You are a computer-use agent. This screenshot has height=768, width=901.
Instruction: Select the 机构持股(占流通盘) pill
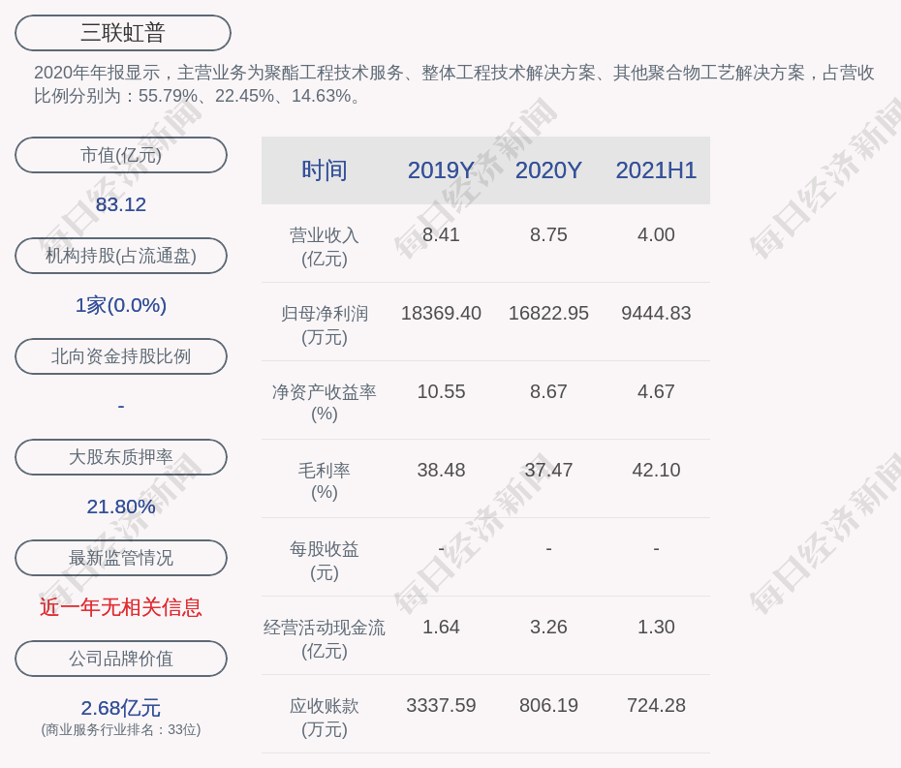coord(121,256)
